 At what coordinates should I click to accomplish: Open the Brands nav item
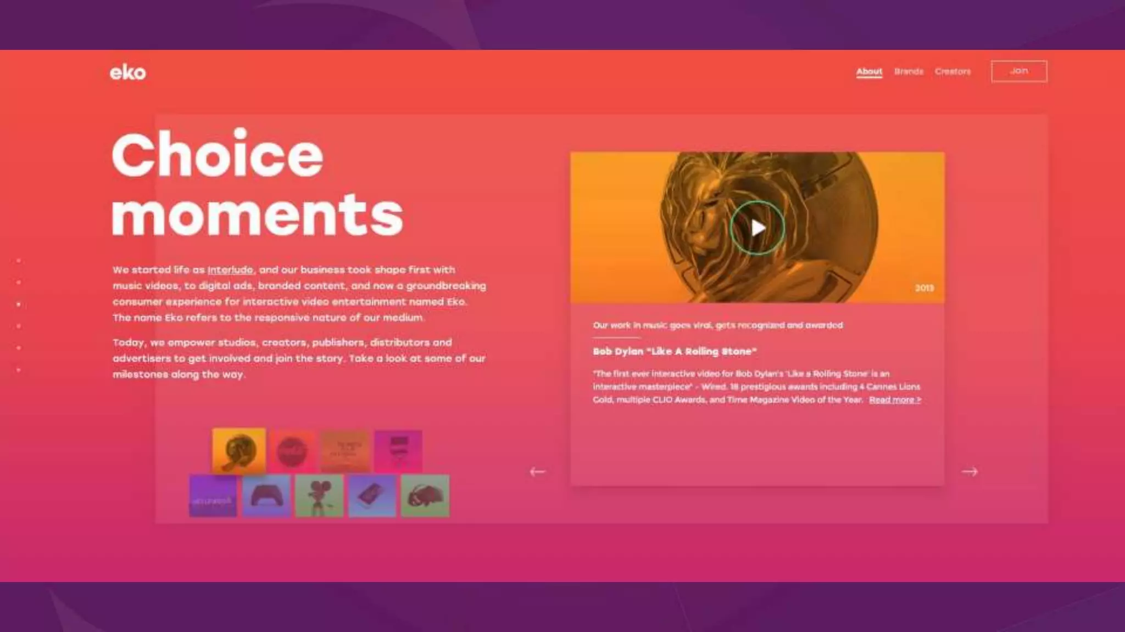point(909,71)
